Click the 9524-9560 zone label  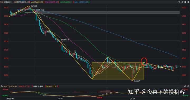[40, 10]
